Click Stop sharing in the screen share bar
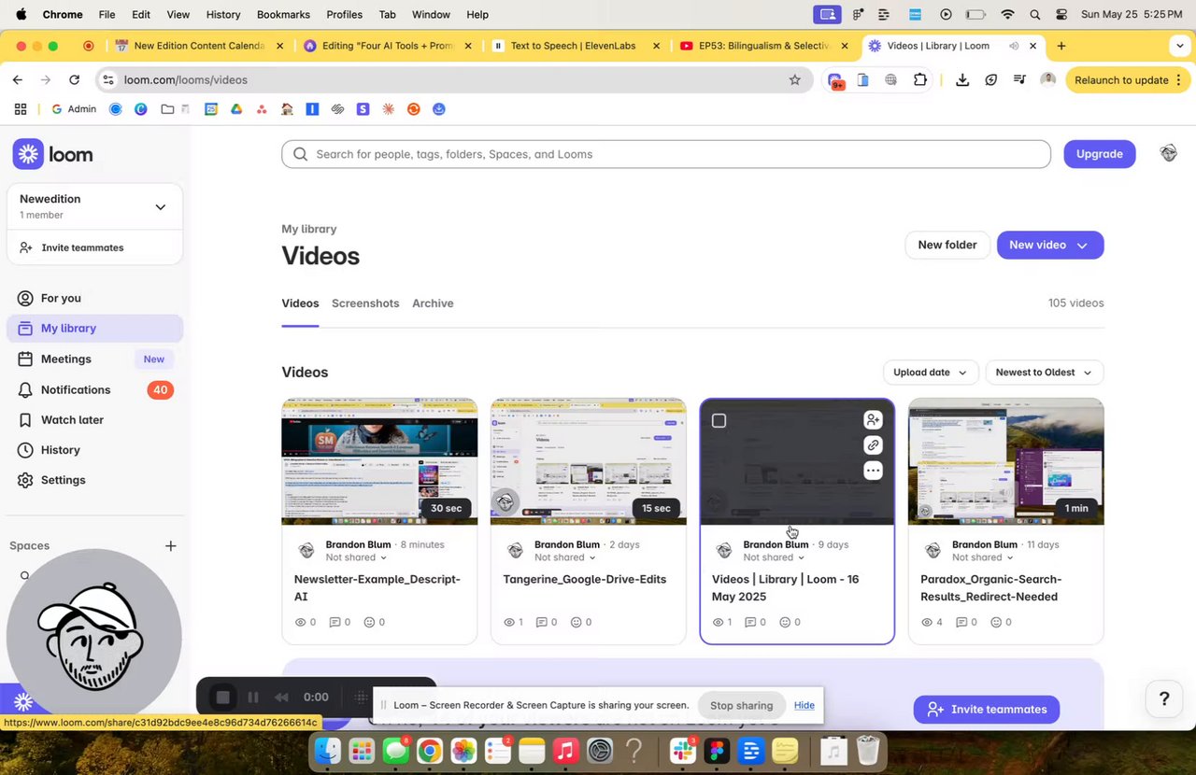This screenshot has height=775, width=1196. (742, 706)
